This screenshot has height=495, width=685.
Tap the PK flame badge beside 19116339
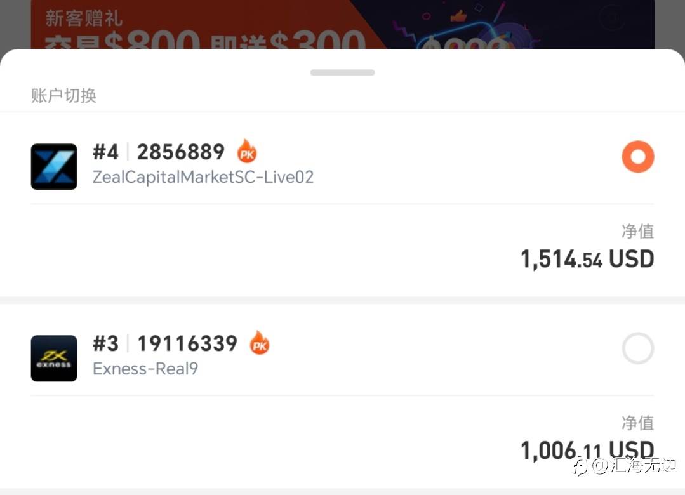[259, 343]
